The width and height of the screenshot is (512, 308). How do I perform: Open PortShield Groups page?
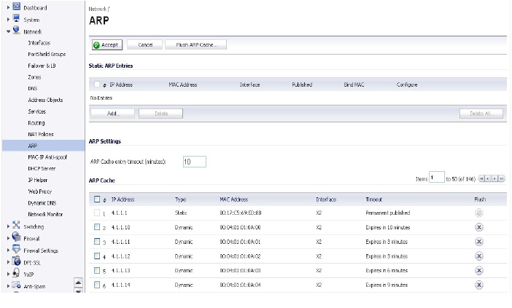[x=47, y=54]
